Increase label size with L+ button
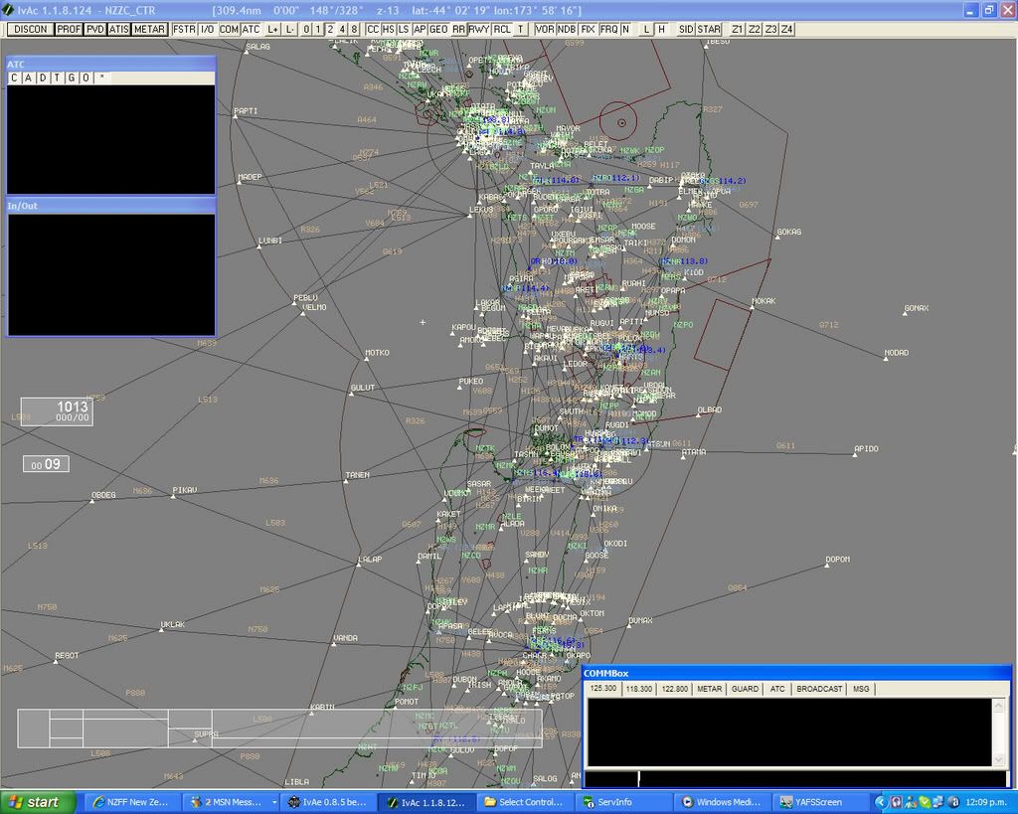 pyautogui.click(x=273, y=30)
